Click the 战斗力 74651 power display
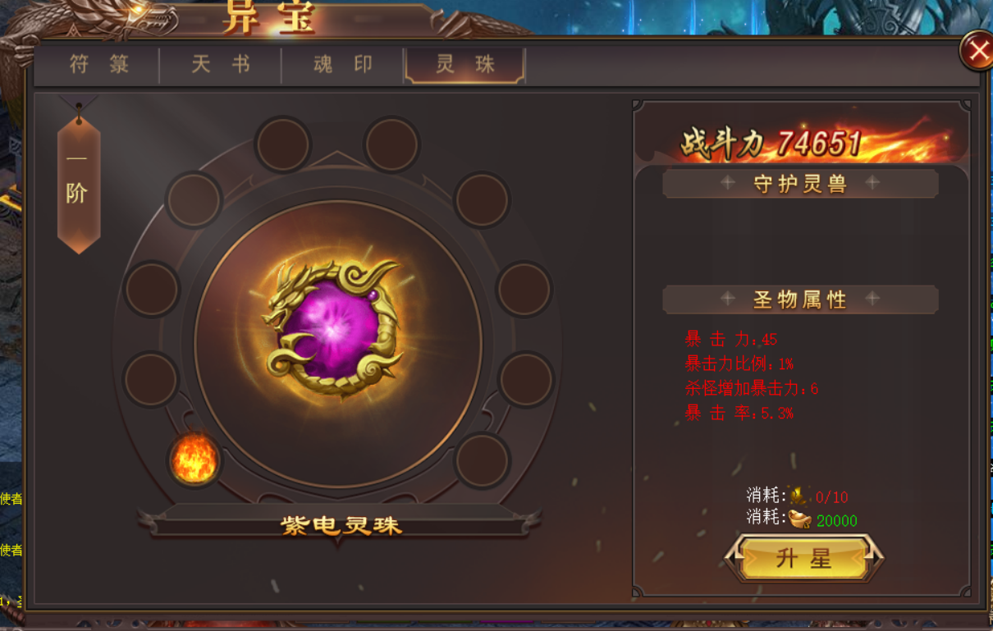This screenshot has height=631, width=993. [x=771, y=144]
